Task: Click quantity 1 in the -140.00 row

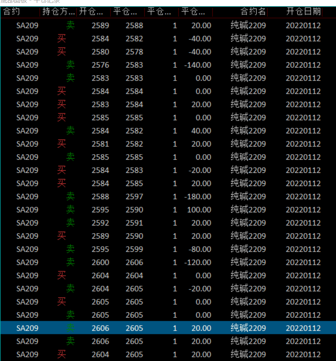Action: tap(175, 65)
